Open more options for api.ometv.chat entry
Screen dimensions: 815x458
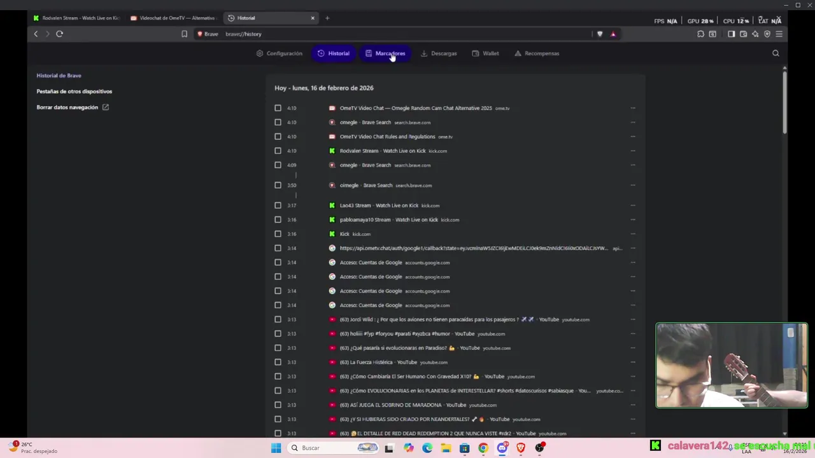click(632, 248)
